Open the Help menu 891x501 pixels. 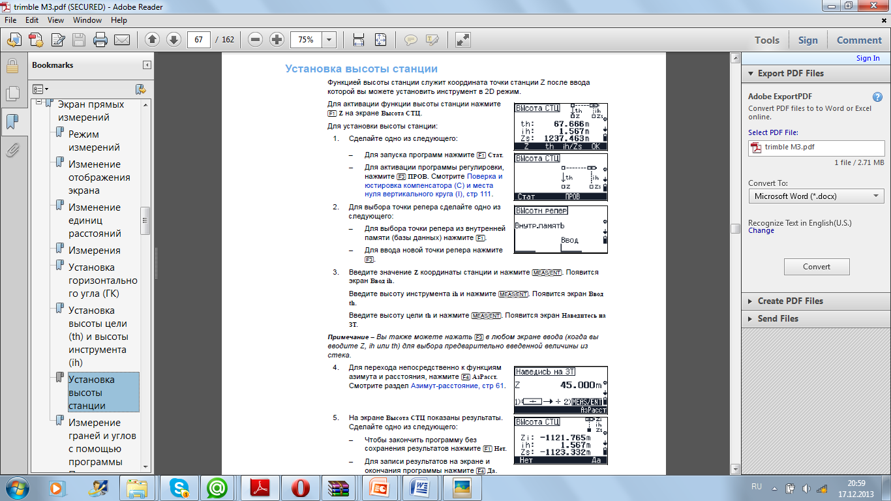pyautogui.click(x=119, y=20)
